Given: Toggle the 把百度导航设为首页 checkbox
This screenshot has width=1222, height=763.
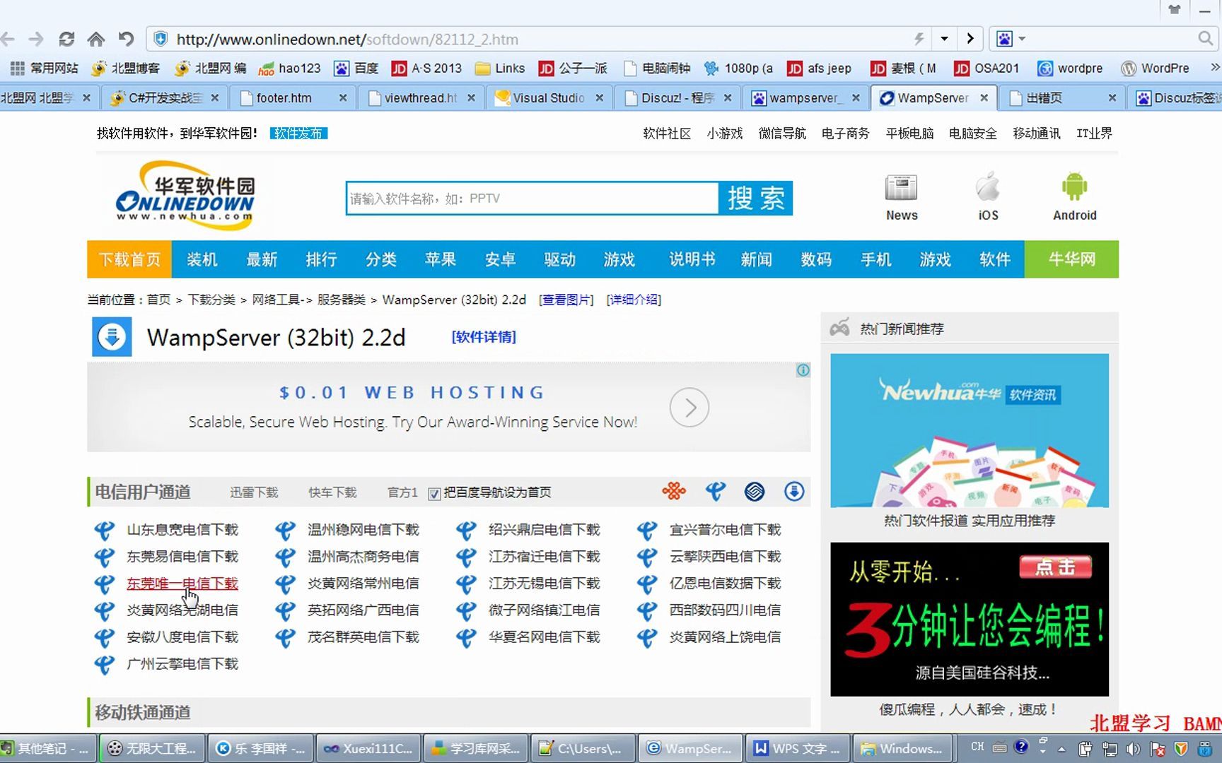Looking at the screenshot, I should pyautogui.click(x=434, y=493).
